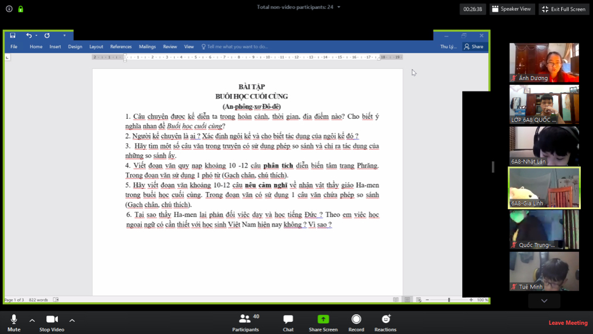The image size is (593, 334).
Task: Expand the non-video participants dropdown
Action: (x=339, y=7)
